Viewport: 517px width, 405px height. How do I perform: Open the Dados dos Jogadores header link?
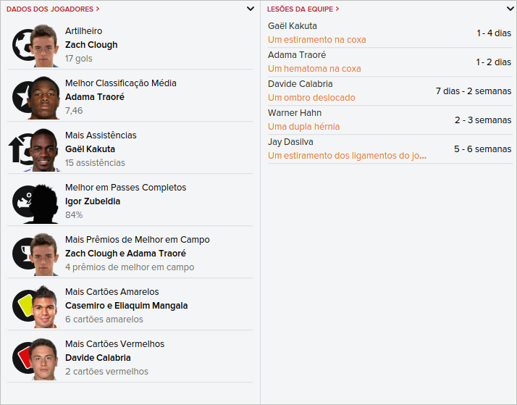(53, 9)
